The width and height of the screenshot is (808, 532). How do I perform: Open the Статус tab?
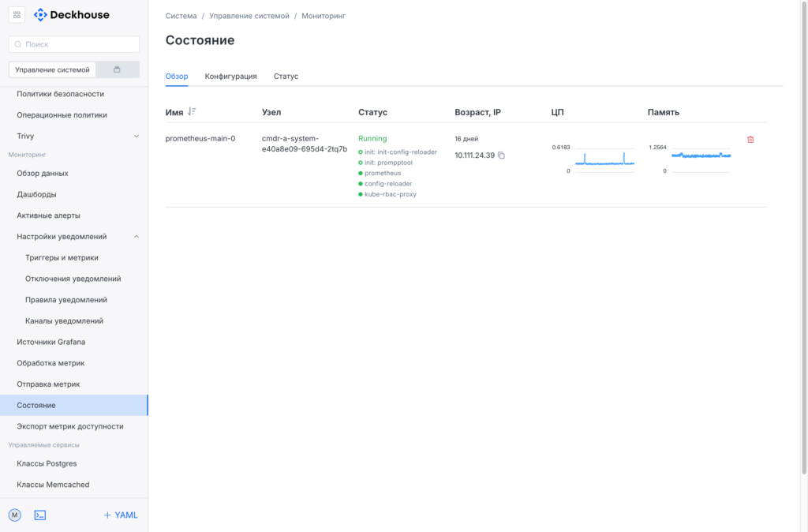coord(286,77)
